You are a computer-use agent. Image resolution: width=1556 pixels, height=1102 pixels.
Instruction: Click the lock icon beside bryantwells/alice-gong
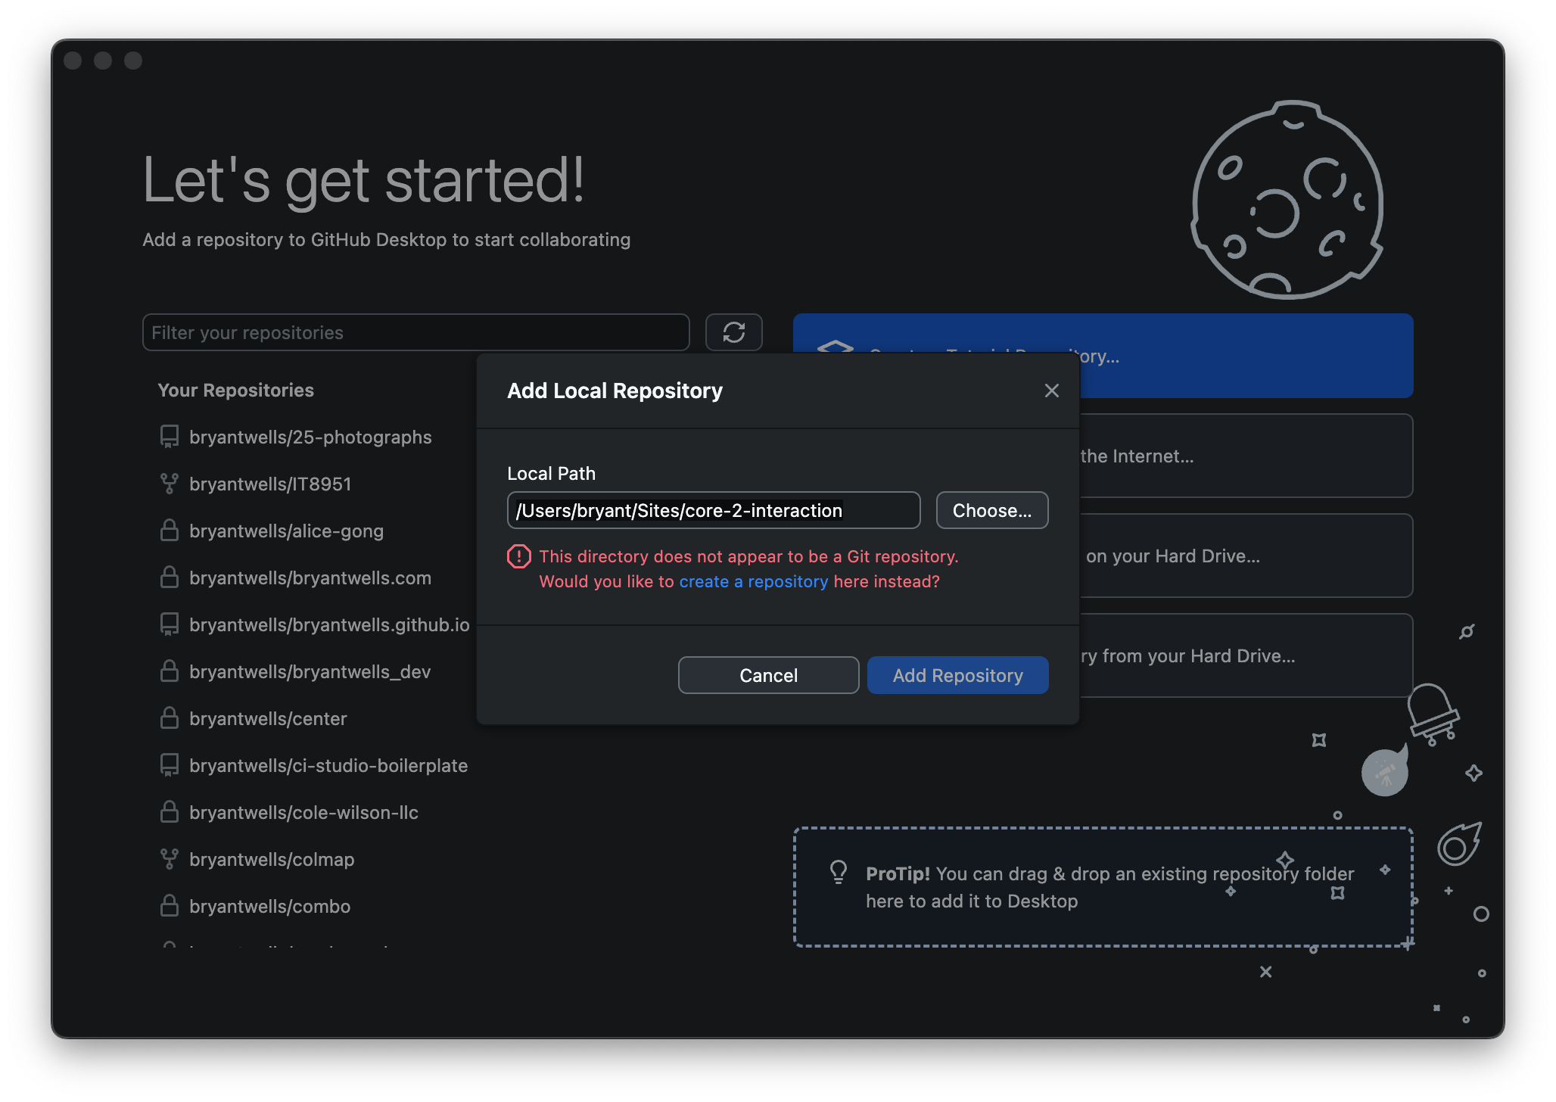click(170, 531)
